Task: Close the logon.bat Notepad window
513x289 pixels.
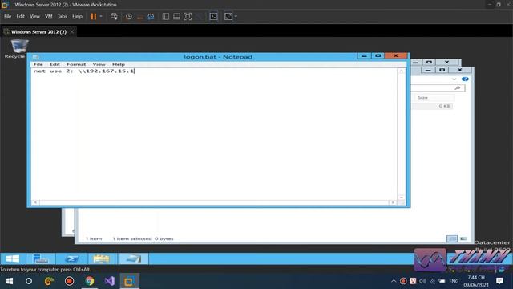Action: tap(395, 56)
